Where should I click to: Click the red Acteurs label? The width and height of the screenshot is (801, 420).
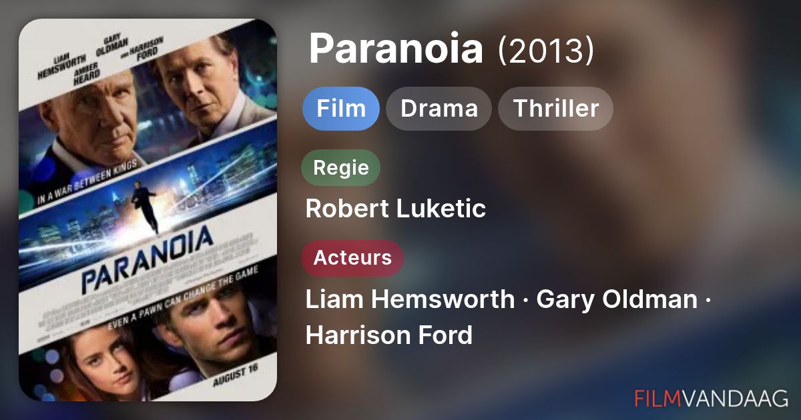pos(352,258)
